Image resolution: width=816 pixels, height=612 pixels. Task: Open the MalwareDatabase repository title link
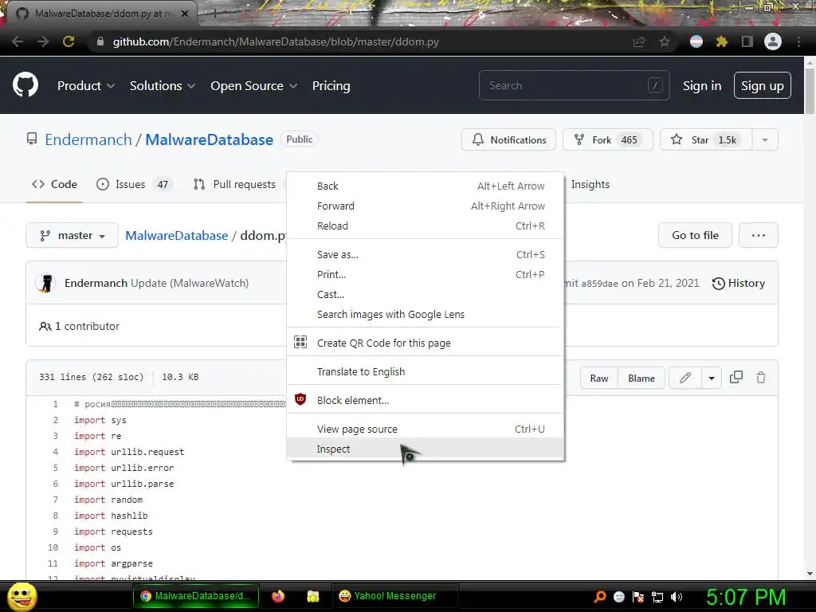click(210, 139)
